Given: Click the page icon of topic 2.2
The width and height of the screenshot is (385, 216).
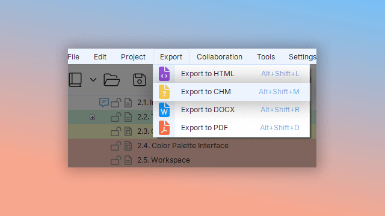Looking at the screenshot, I should pyautogui.click(x=128, y=117).
